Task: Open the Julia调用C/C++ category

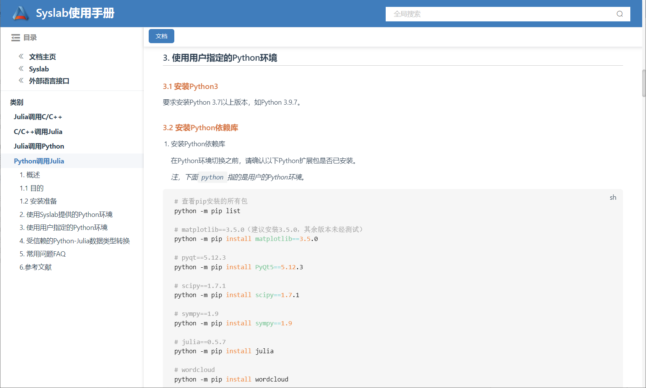Action: tap(38, 117)
